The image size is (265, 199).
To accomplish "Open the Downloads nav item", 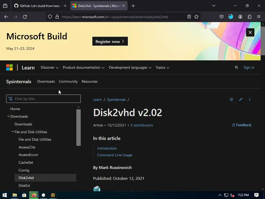I will click(46, 81).
